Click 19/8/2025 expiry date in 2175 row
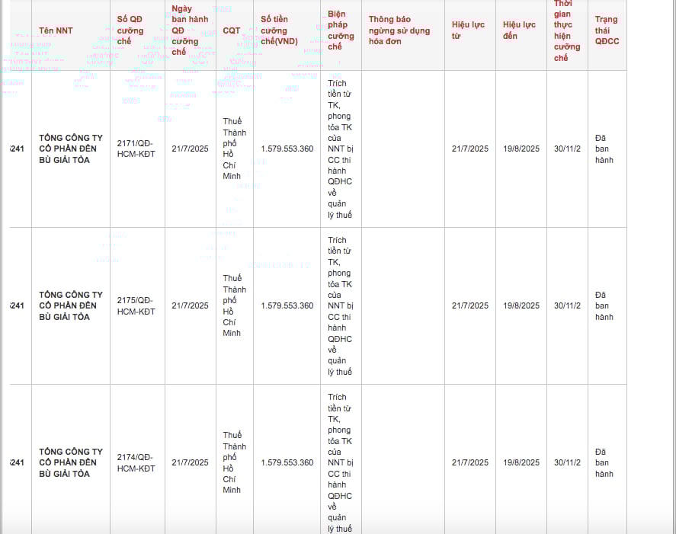 tap(521, 305)
